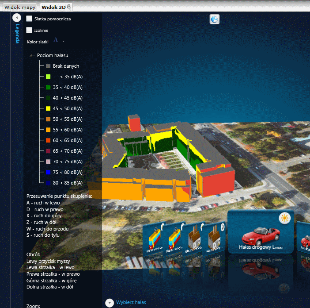
Task: Click the maroon 65 < 70 dB(A) swatch
Action: tap(48, 151)
